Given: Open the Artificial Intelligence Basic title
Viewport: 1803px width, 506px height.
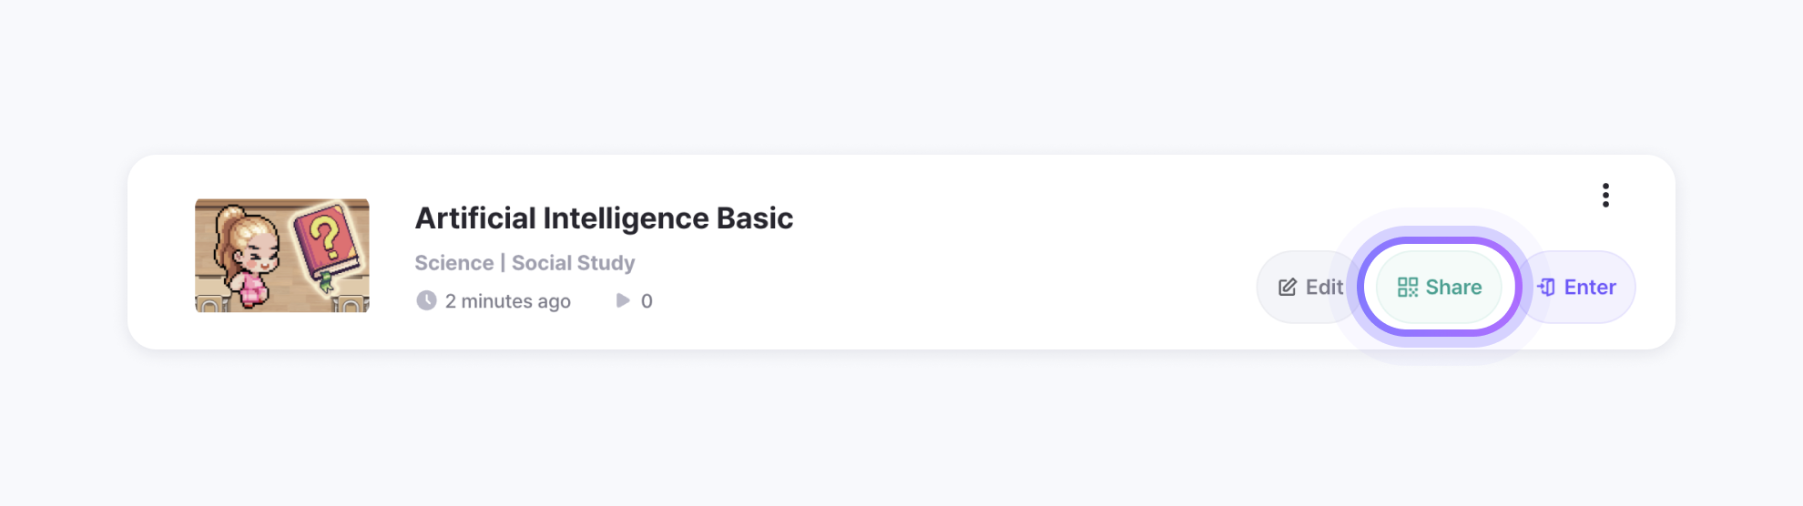Looking at the screenshot, I should pos(604,218).
